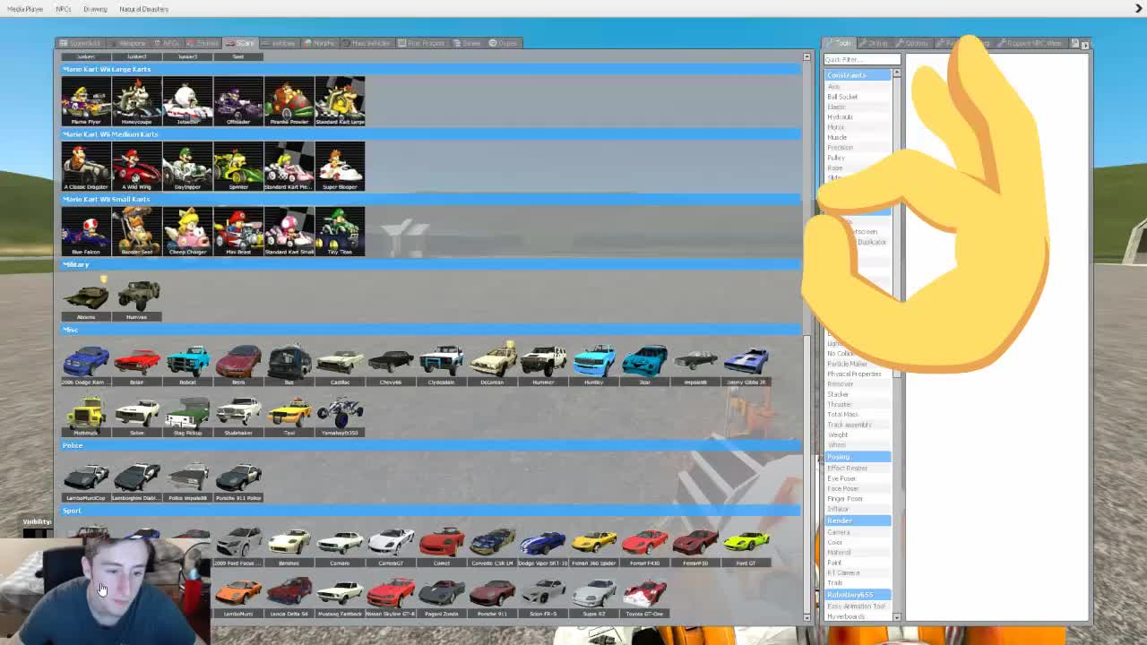Collapse the Sport vehicle category
The width and height of the screenshot is (1147, 645).
coord(431,511)
